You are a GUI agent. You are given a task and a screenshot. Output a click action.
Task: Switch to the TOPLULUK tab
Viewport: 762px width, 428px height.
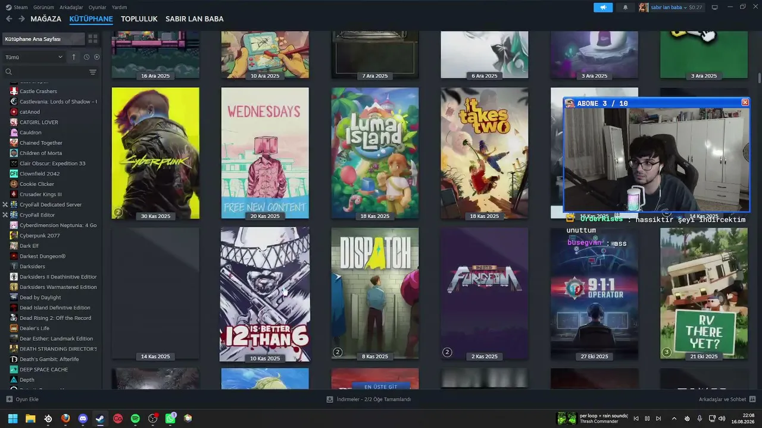point(139,19)
